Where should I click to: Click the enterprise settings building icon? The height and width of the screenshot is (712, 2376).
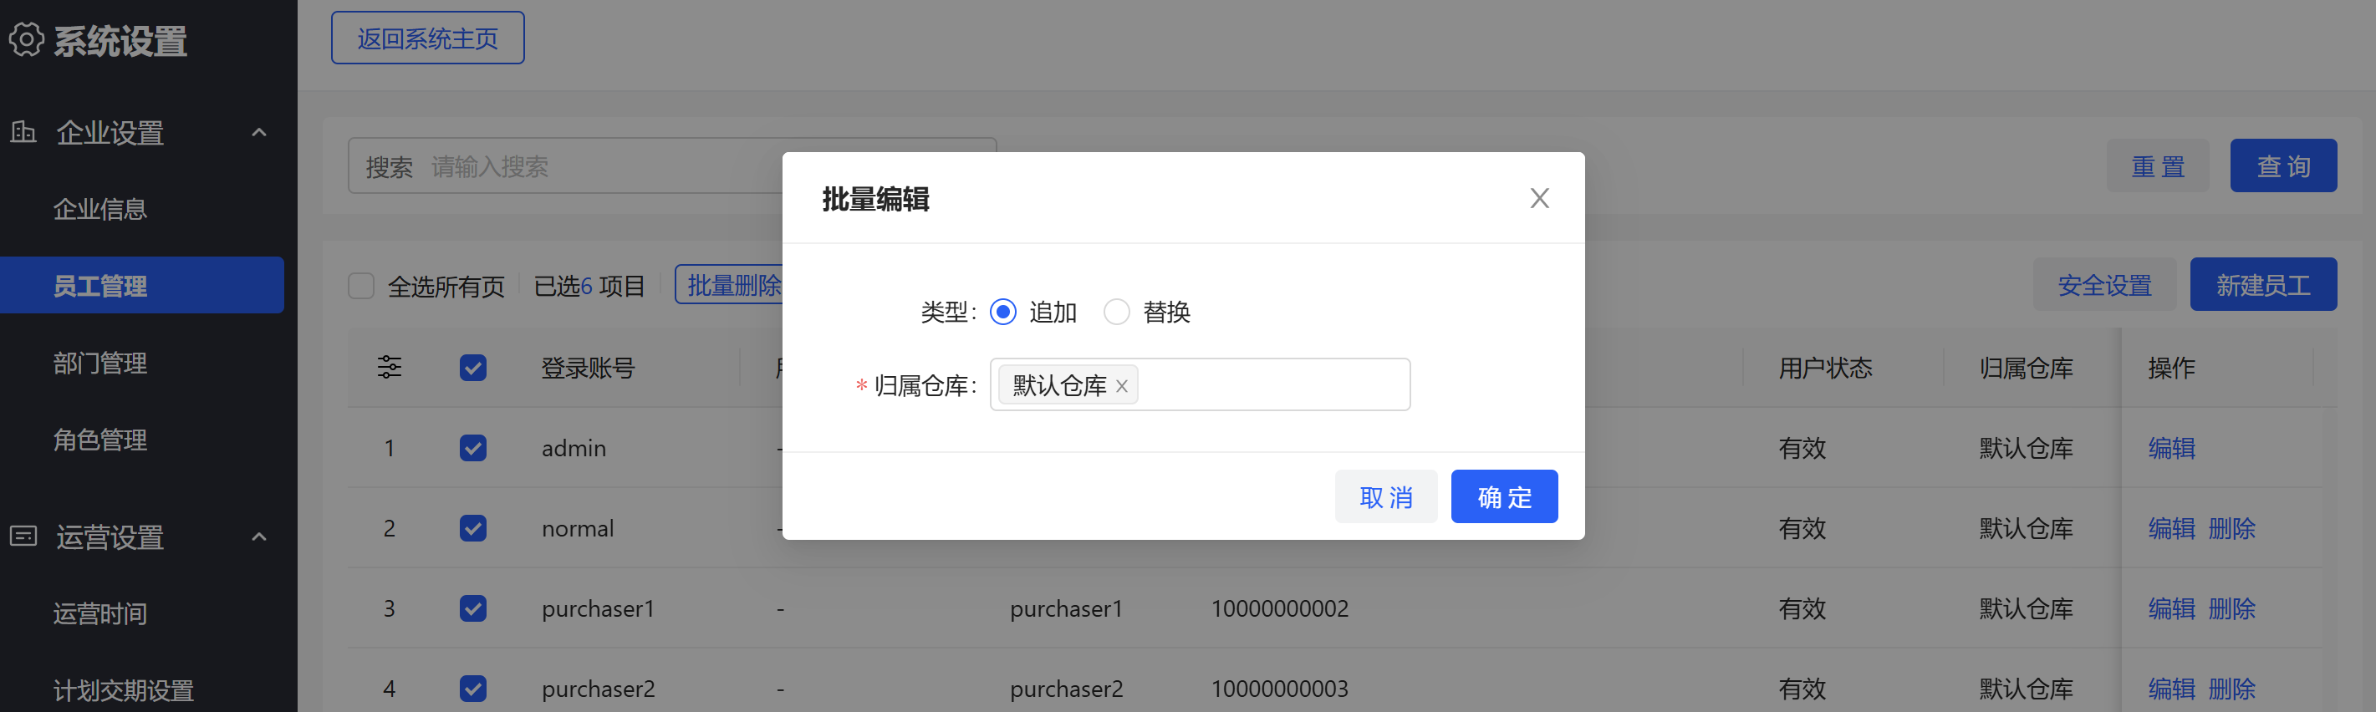pyautogui.click(x=23, y=132)
